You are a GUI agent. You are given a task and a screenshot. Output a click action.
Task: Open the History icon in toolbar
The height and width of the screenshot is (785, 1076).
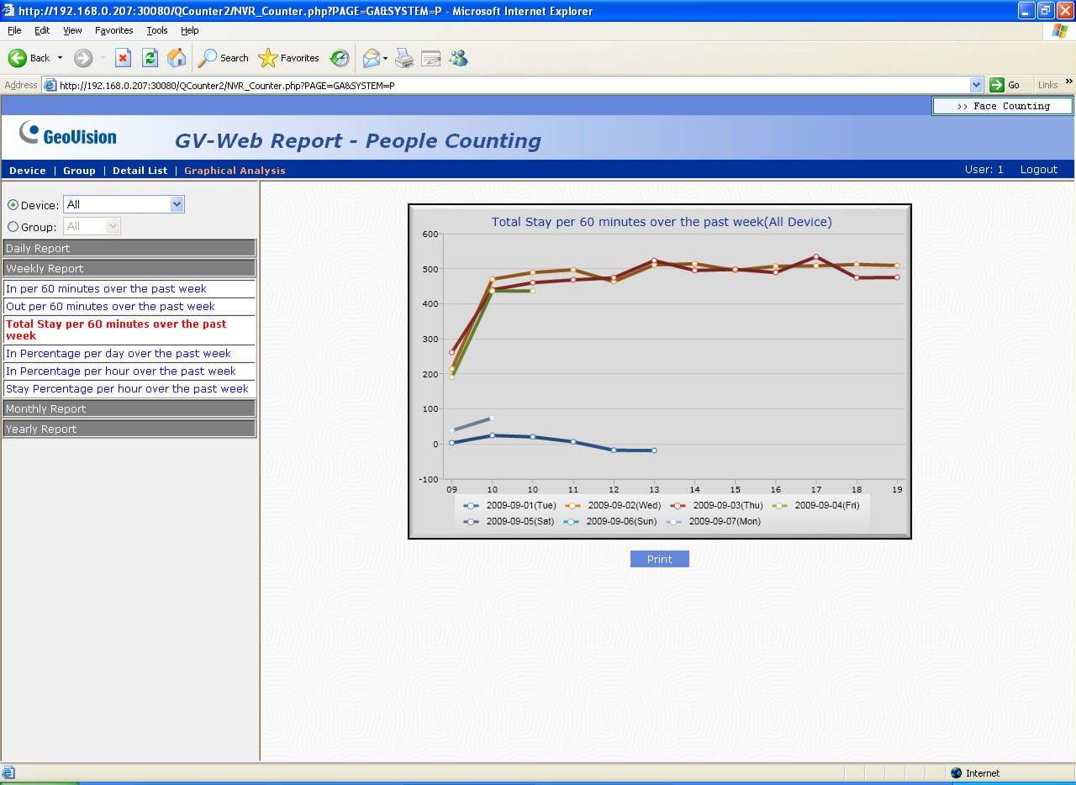(340, 58)
